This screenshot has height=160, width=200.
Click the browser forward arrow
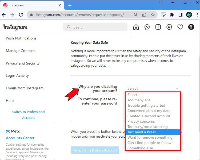[12, 15]
